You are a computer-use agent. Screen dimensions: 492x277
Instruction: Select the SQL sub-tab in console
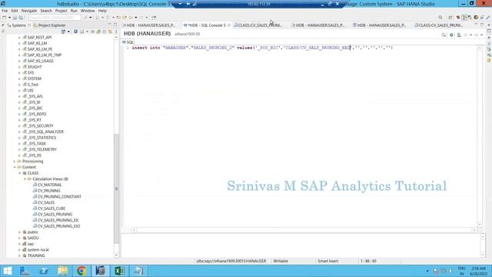coord(128,42)
